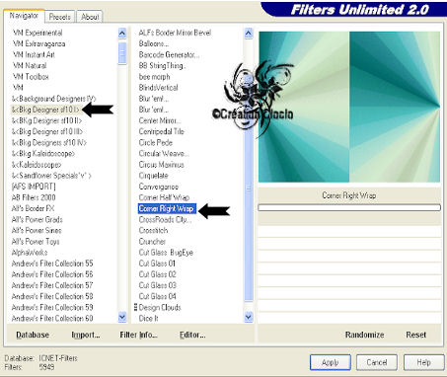Screen dimensions: 447x377
Task: Choose Circle Pede filter
Action: coord(156,143)
